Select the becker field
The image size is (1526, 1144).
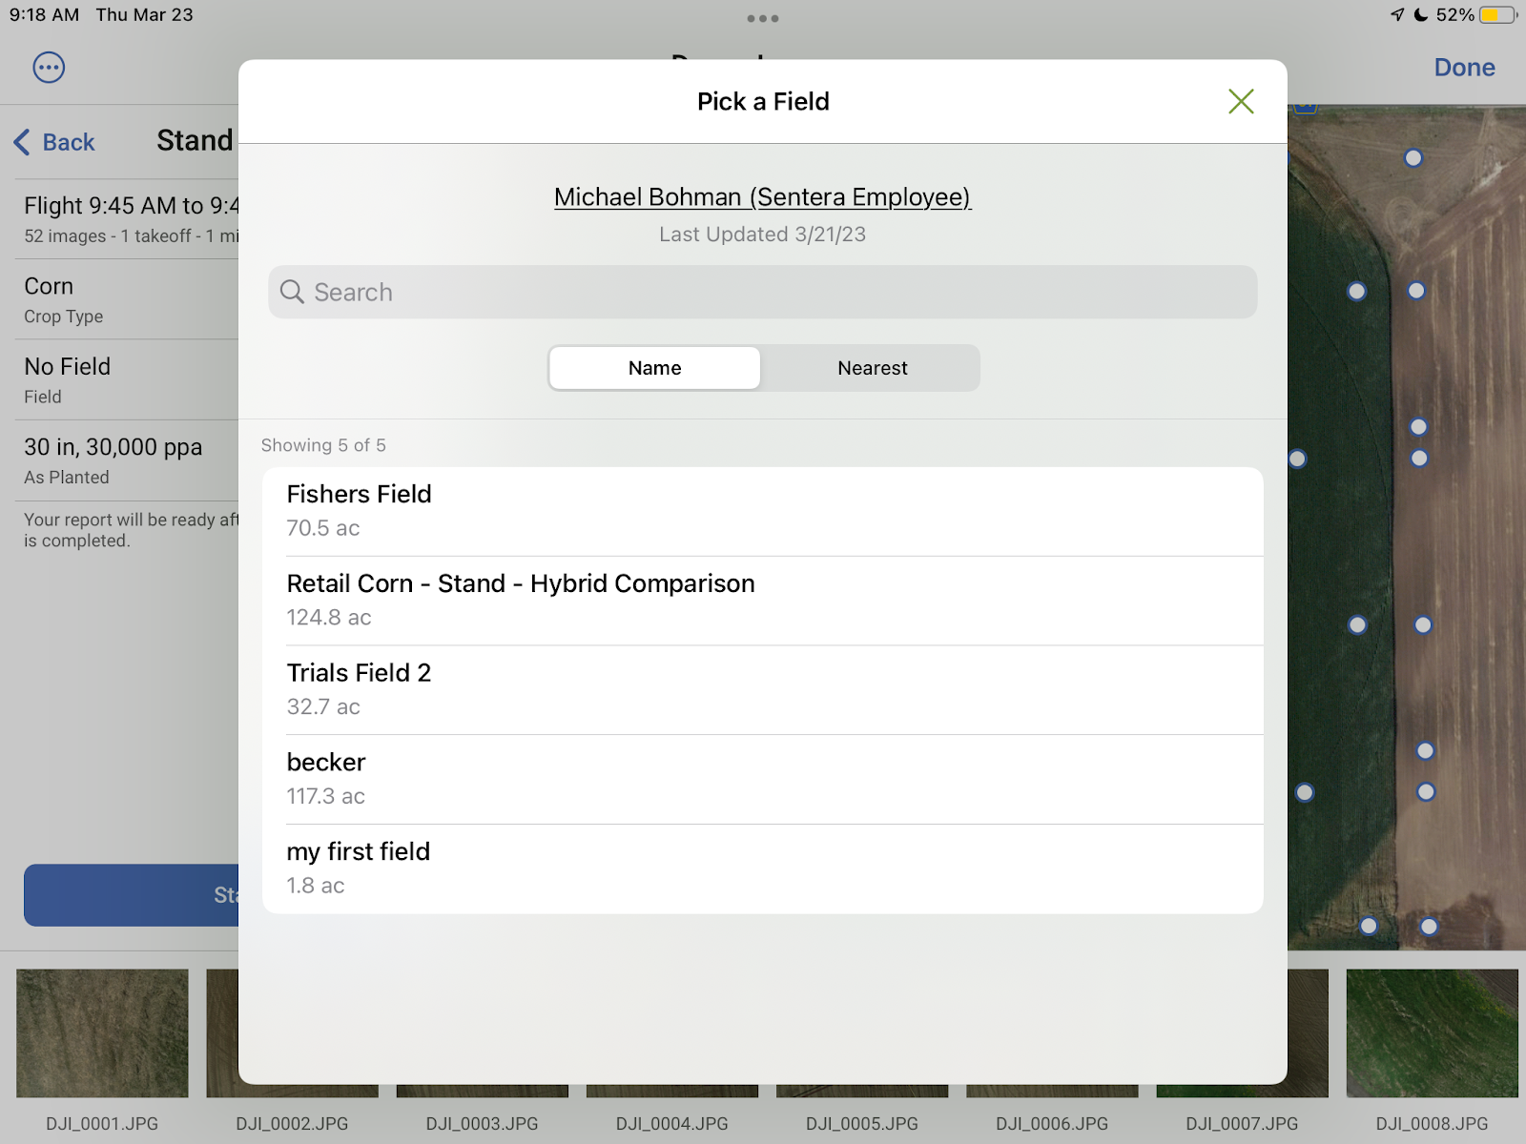click(763, 779)
